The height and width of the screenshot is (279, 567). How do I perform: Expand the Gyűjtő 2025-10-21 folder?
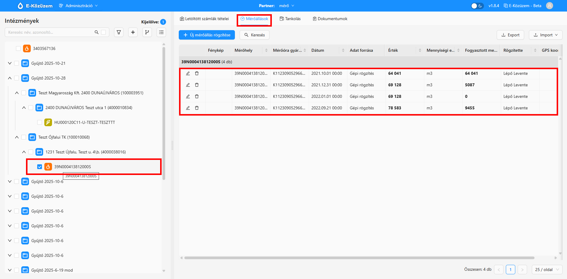pyautogui.click(x=10, y=63)
